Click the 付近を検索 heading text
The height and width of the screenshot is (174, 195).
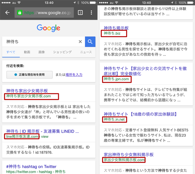click(15, 66)
